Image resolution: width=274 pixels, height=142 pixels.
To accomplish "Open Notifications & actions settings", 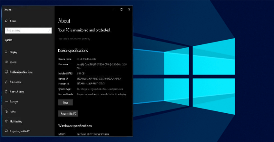I will [x=21, y=72].
